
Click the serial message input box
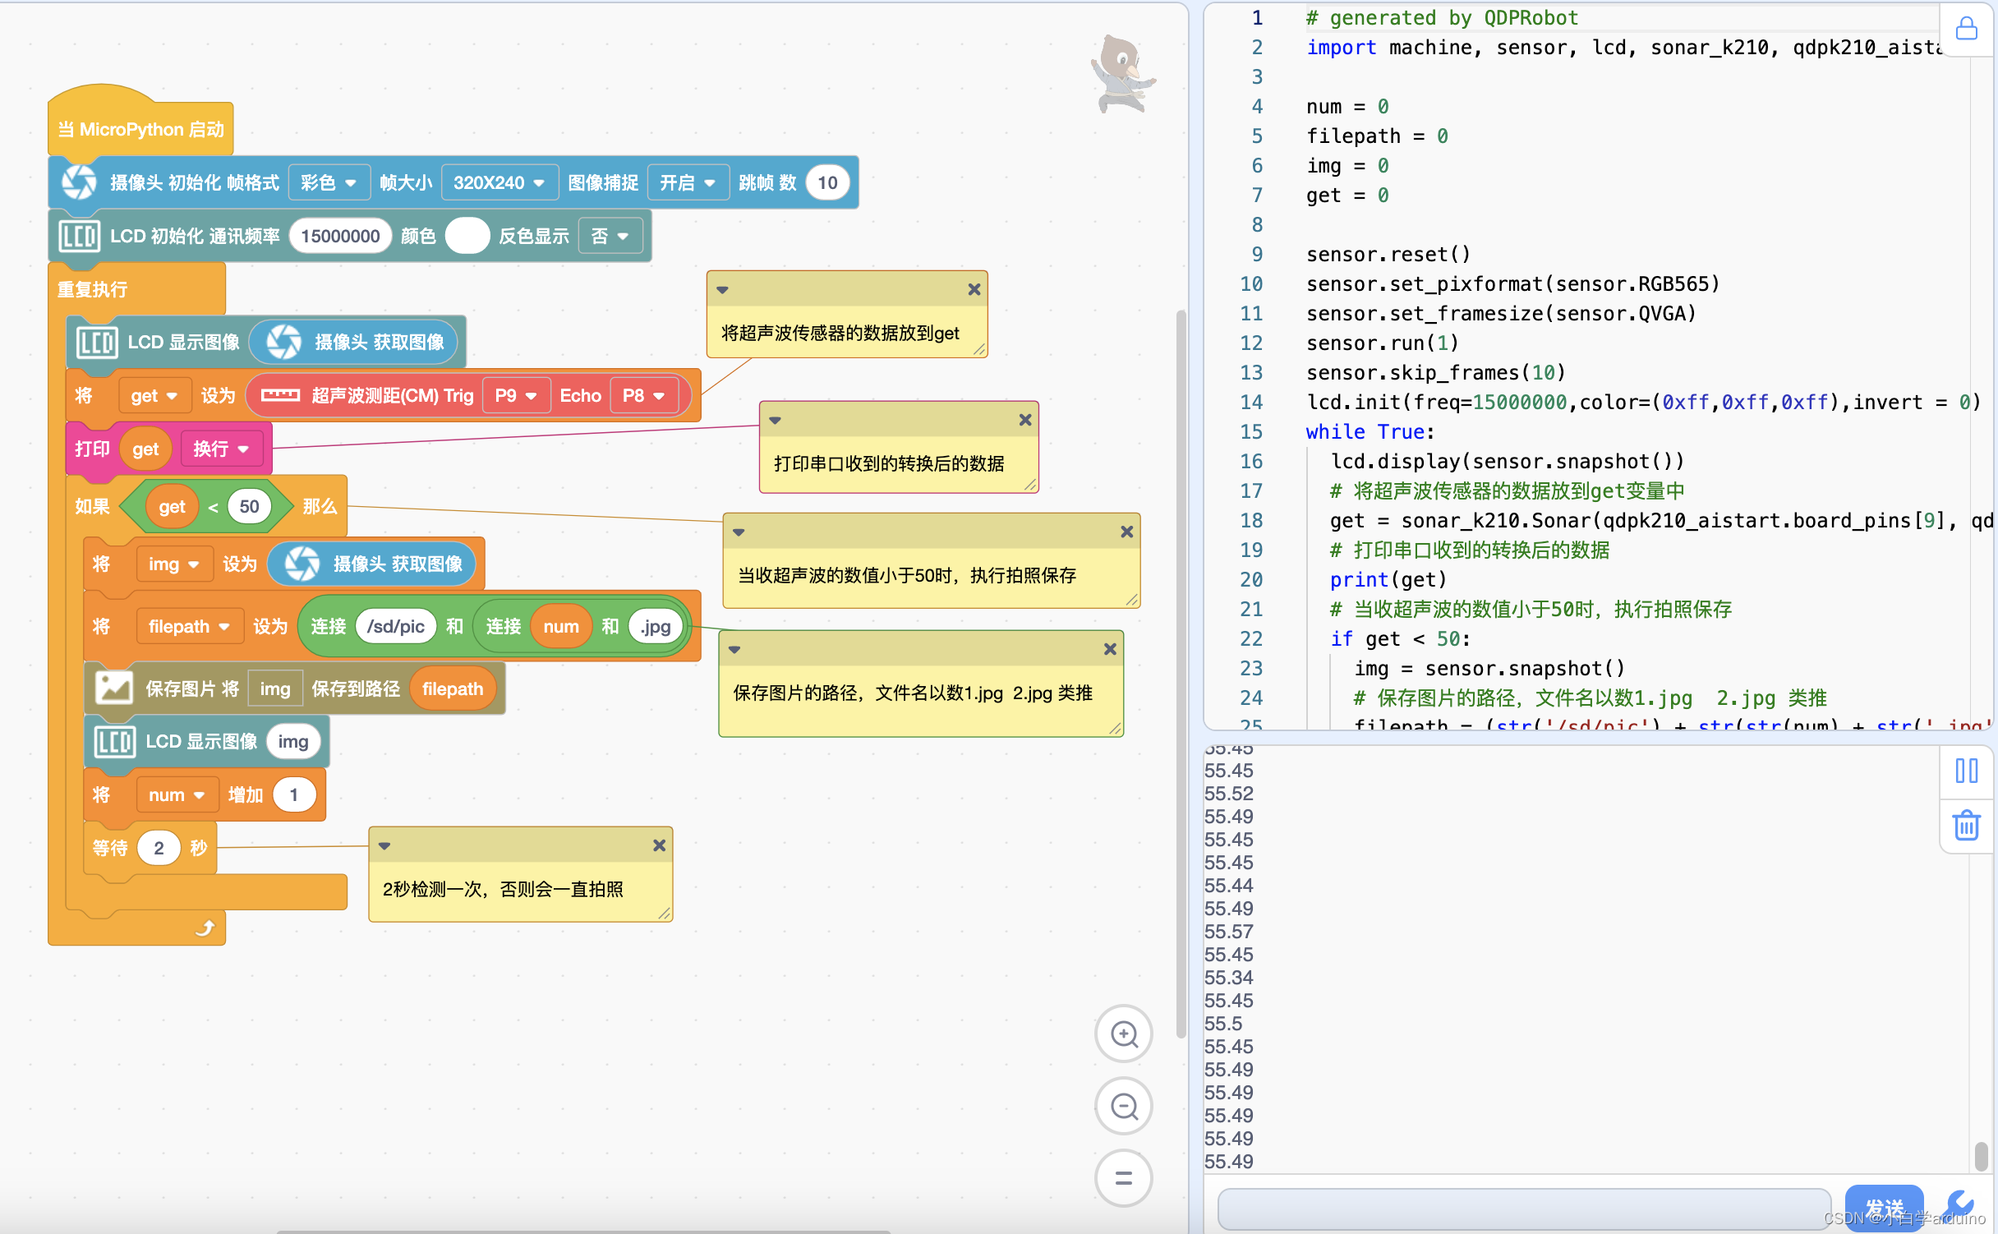pyautogui.click(x=1524, y=1209)
